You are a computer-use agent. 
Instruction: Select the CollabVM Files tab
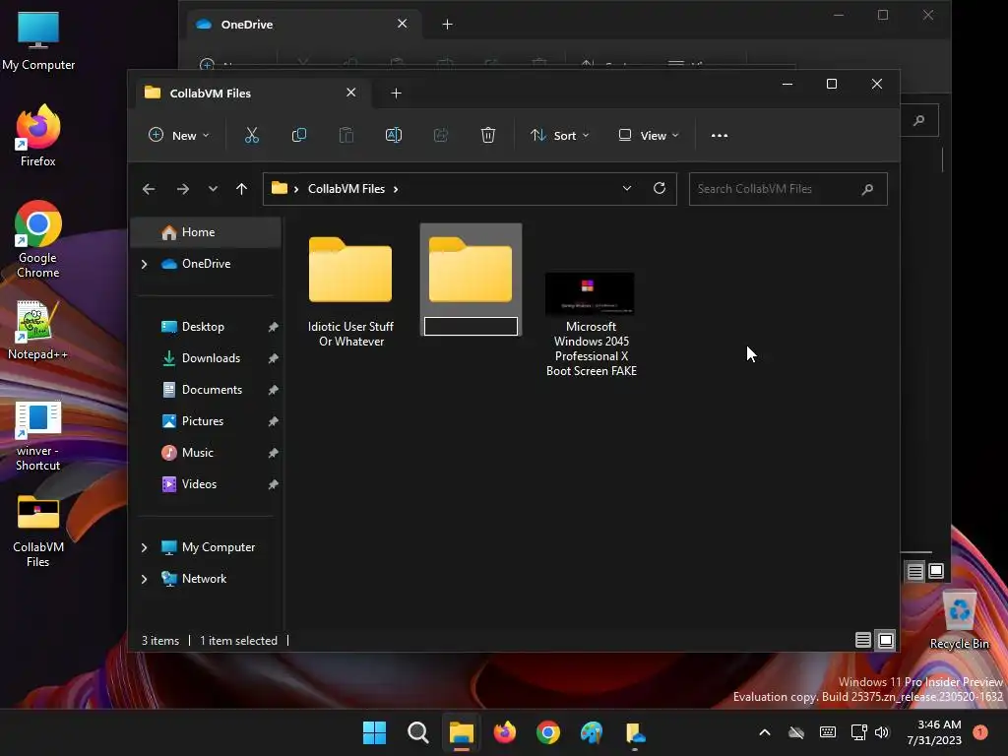[x=251, y=94]
